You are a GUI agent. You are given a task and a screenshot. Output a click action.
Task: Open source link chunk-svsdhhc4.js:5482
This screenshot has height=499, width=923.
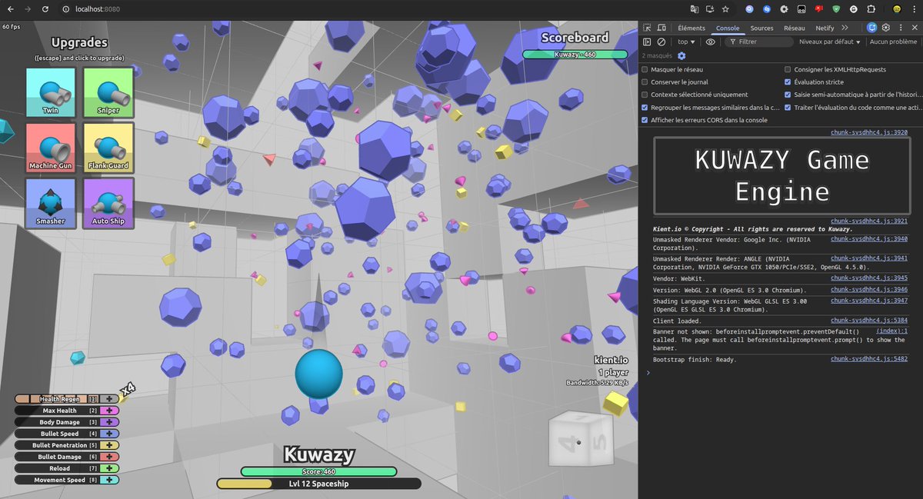coord(869,359)
